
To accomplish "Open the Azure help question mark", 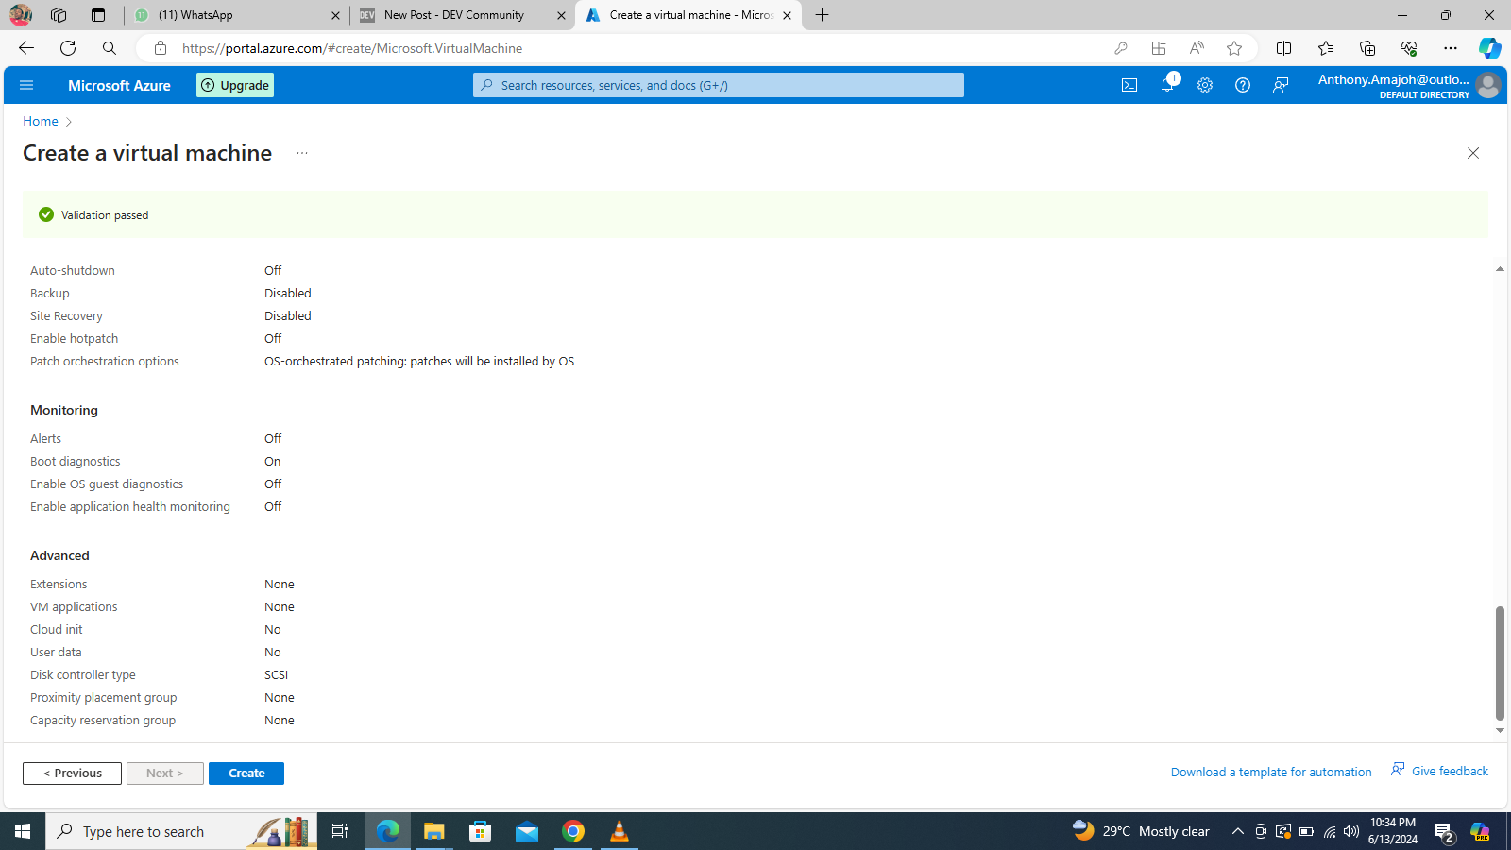I will click(1243, 85).
